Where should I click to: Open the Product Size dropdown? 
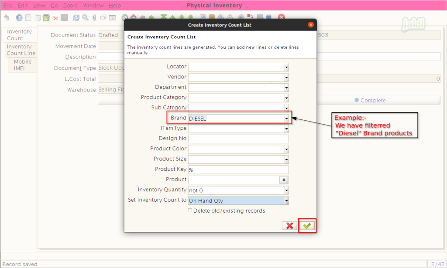[x=286, y=159]
